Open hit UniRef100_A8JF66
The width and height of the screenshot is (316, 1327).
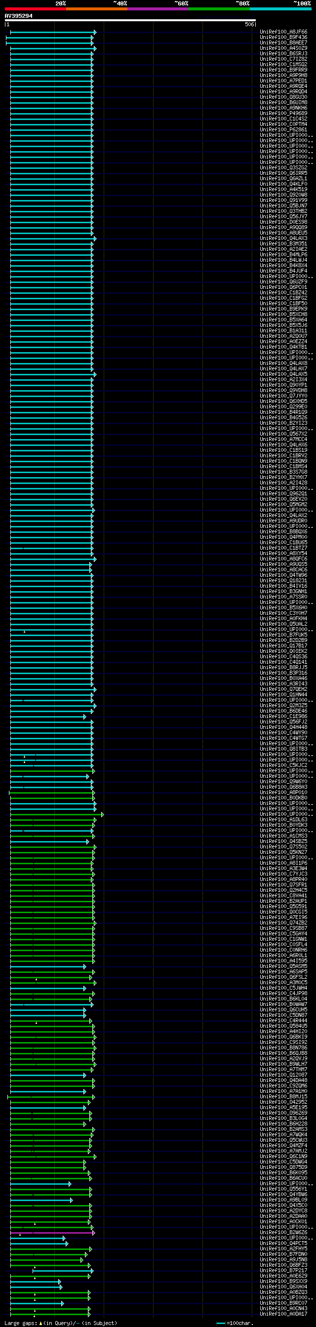point(283,32)
